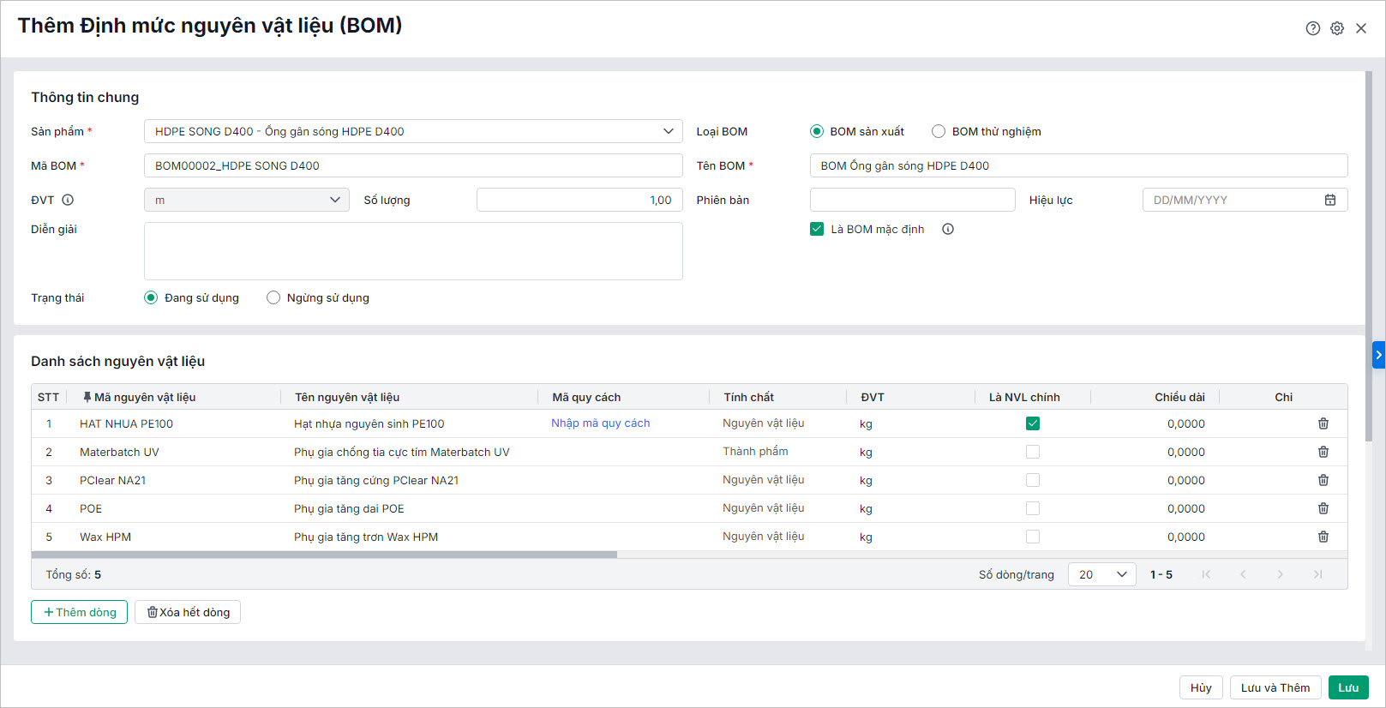The width and height of the screenshot is (1386, 708).
Task: Delete the HAT NHUA PE100 row
Action: (x=1323, y=423)
